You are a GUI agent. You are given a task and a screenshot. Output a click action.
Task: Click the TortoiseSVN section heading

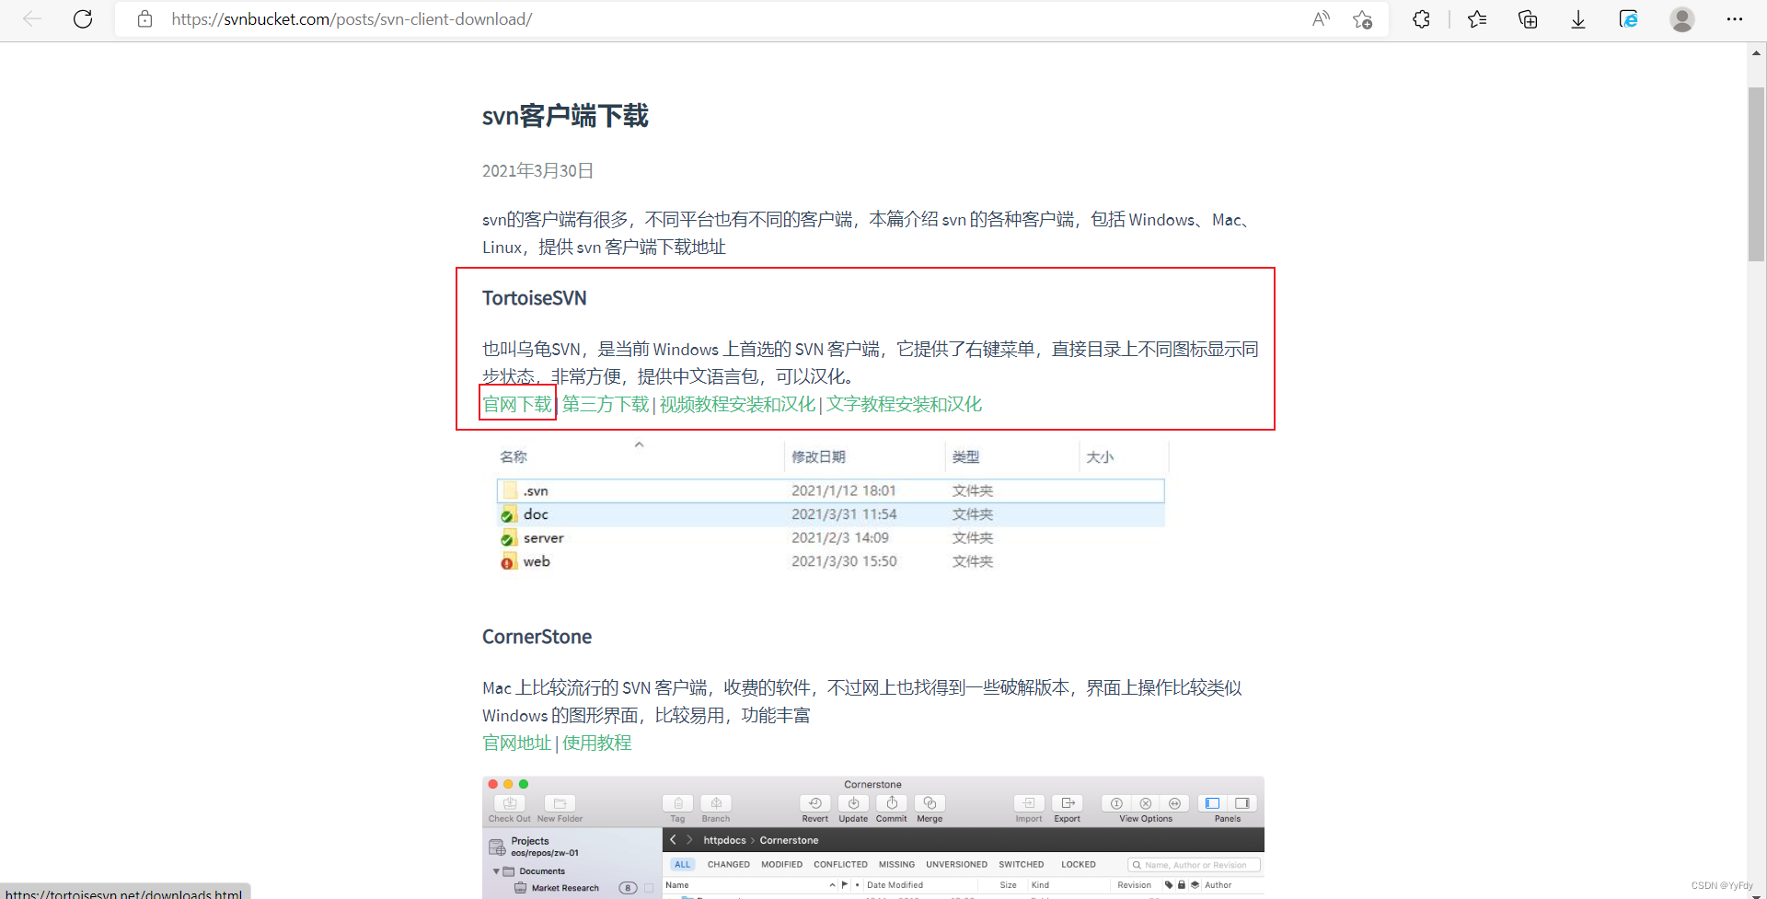534,298
